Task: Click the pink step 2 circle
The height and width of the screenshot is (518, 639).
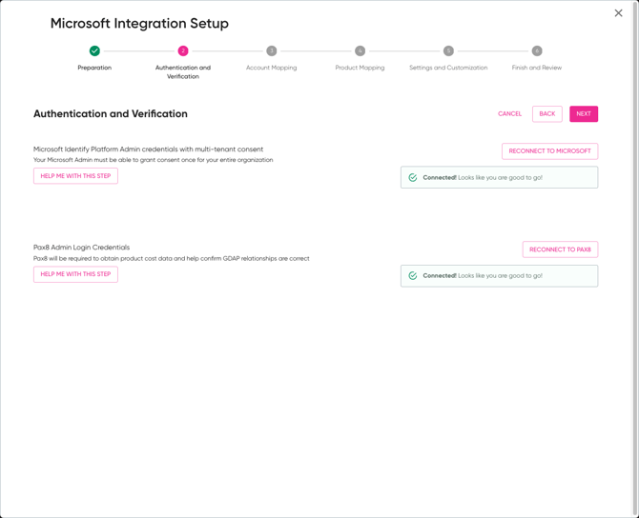Action: (x=183, y=50)
